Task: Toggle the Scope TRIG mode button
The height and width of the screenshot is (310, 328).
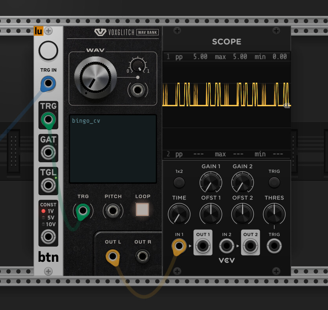Action: [x=274, y=183]
